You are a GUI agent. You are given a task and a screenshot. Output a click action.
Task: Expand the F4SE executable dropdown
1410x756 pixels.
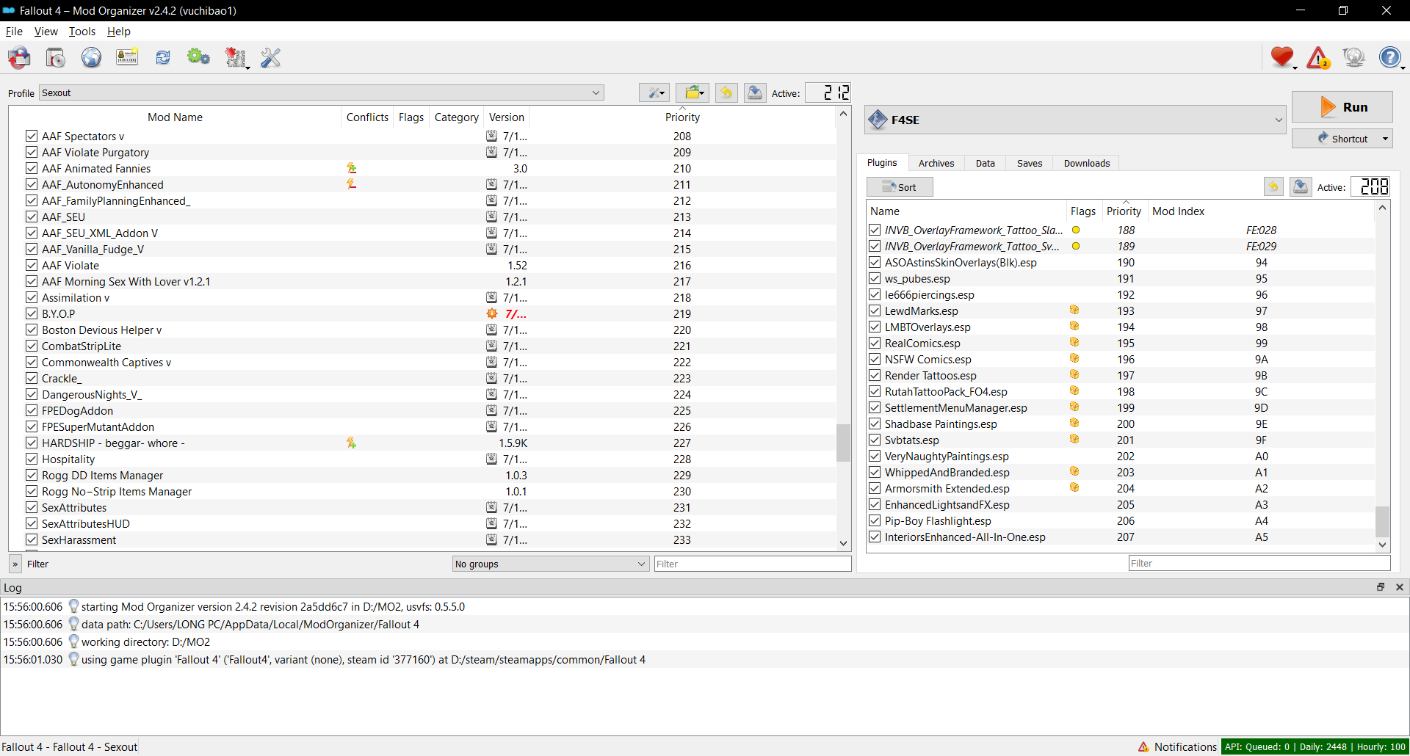(x=1076, y=120)
